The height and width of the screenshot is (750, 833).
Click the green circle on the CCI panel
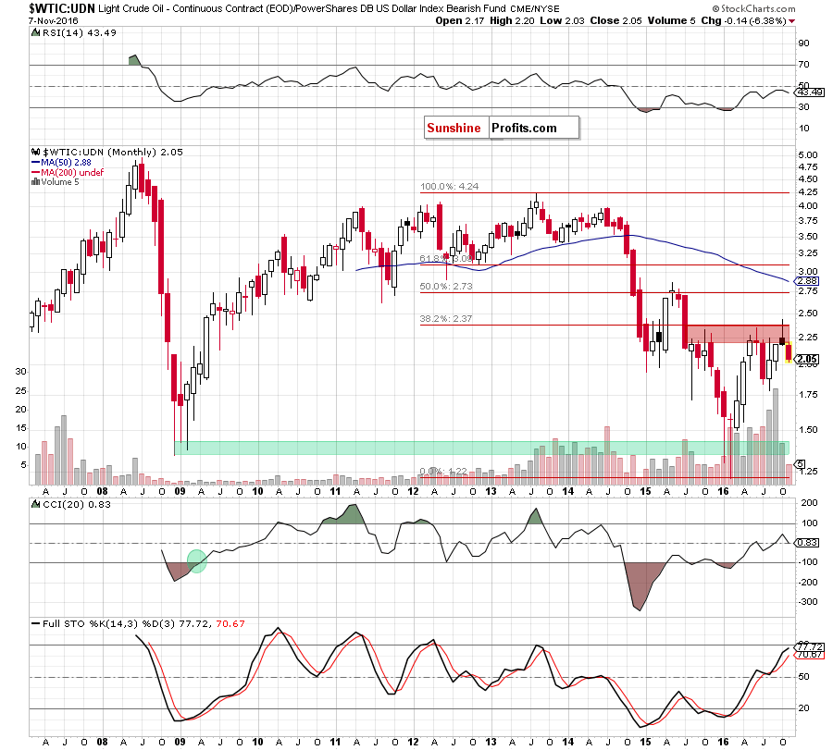pos(196,561)
